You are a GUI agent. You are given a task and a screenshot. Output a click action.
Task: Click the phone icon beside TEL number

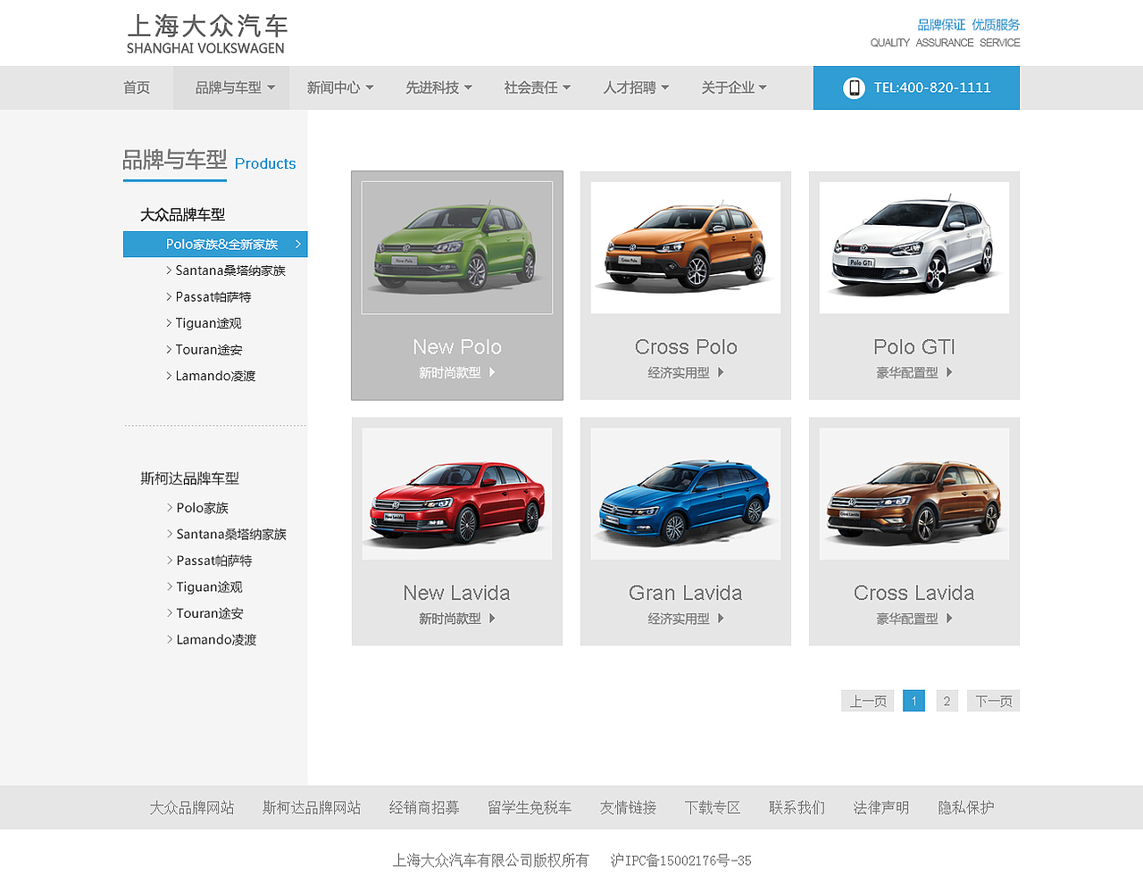854,87
